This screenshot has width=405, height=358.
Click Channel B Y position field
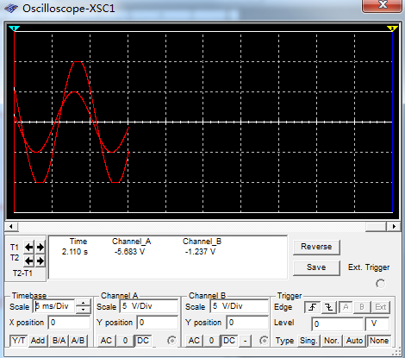pyautogui.click(x=247, y=323)
